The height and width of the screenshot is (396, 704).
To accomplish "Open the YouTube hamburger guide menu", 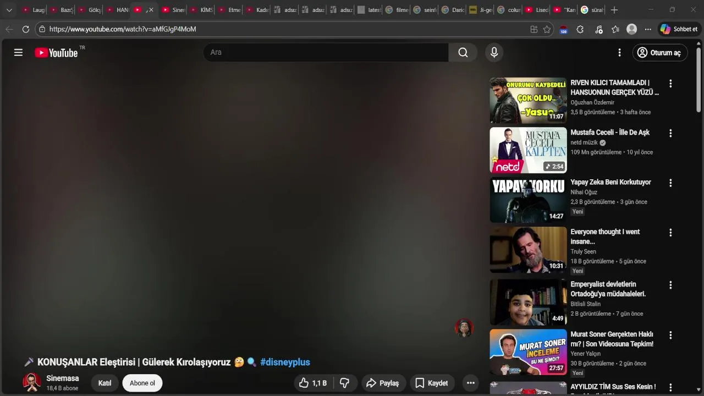I will click(18, 52).
